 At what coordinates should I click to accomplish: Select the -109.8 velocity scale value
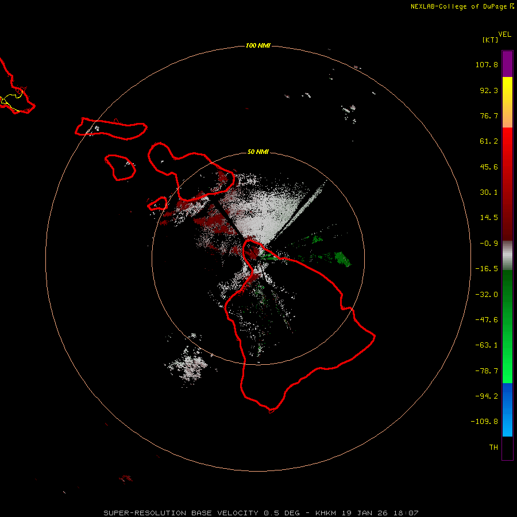click(484, 422)
